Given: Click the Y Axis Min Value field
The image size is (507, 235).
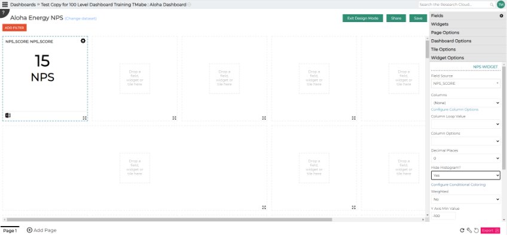Looking at the screenshot, I should point(443,216).
